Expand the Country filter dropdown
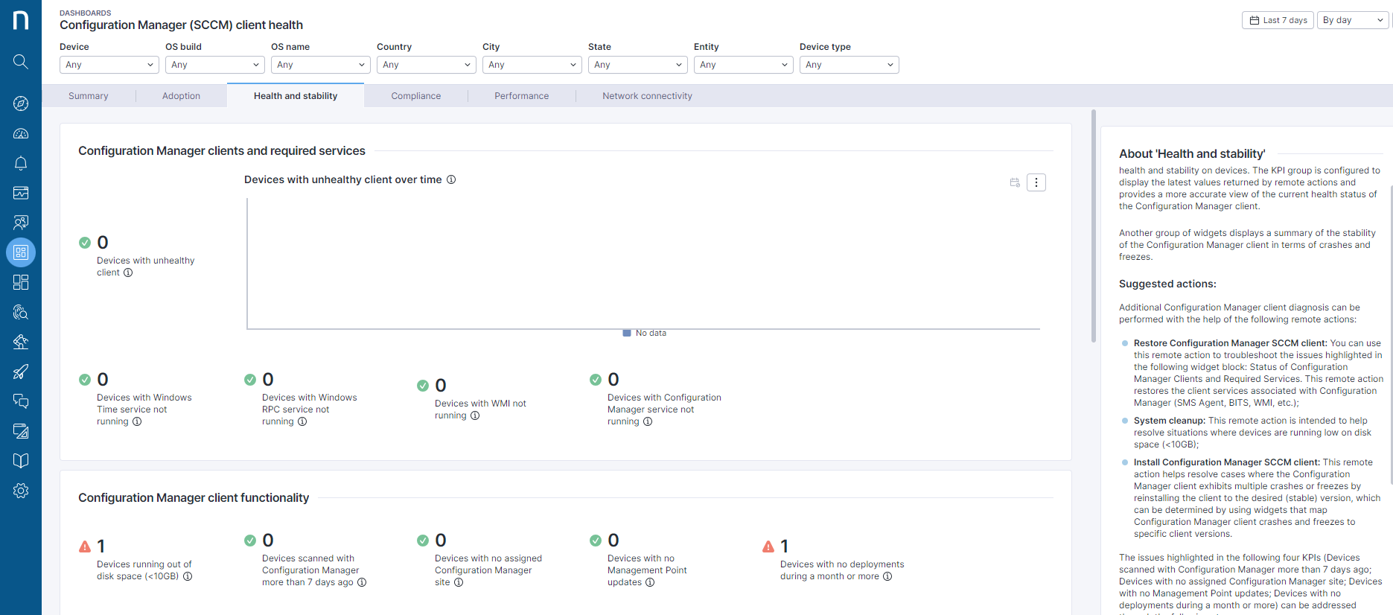The height and width of the screenshot is (615, 1393). coord(427,65)
